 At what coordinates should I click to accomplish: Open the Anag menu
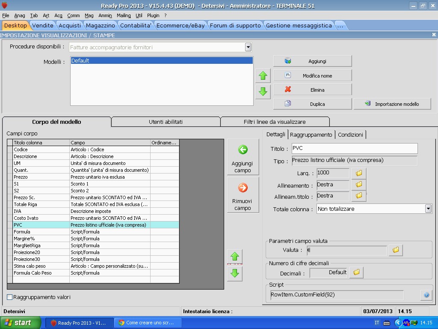[20, 15]
